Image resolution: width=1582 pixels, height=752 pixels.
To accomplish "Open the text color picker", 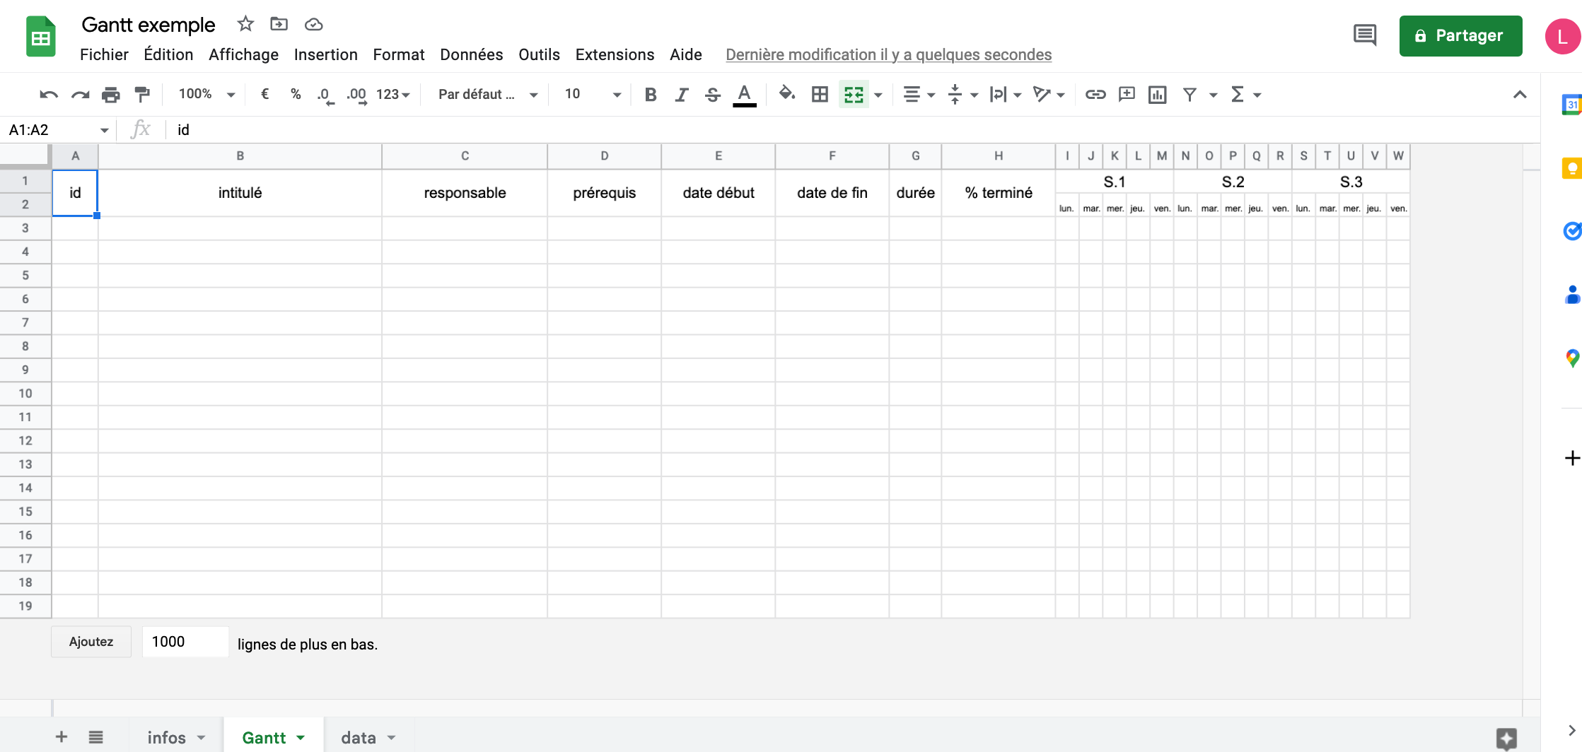I will click(744, 95).
